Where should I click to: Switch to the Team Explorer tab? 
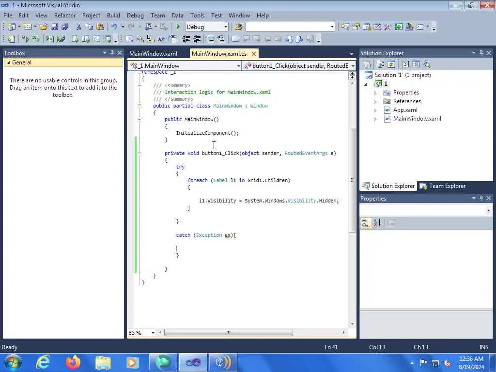click(x=443, y=186)
